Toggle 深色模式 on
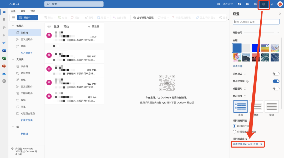Image resolution: width=284 pixels, height=158 pixels. pos(276,74)
